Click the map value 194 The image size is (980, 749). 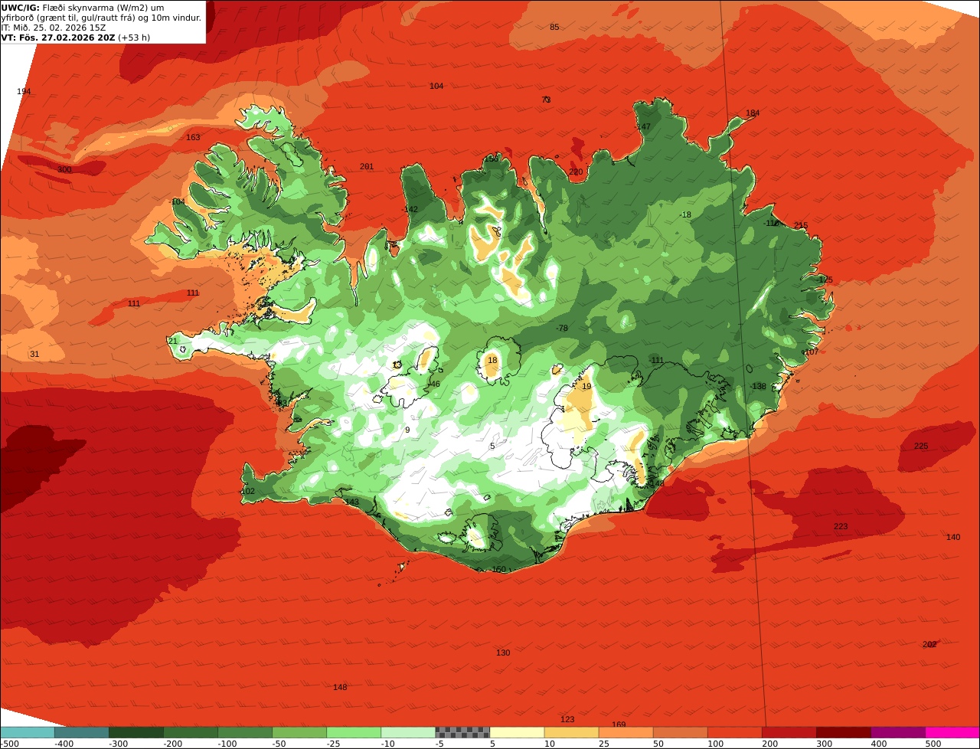[24, 91]
